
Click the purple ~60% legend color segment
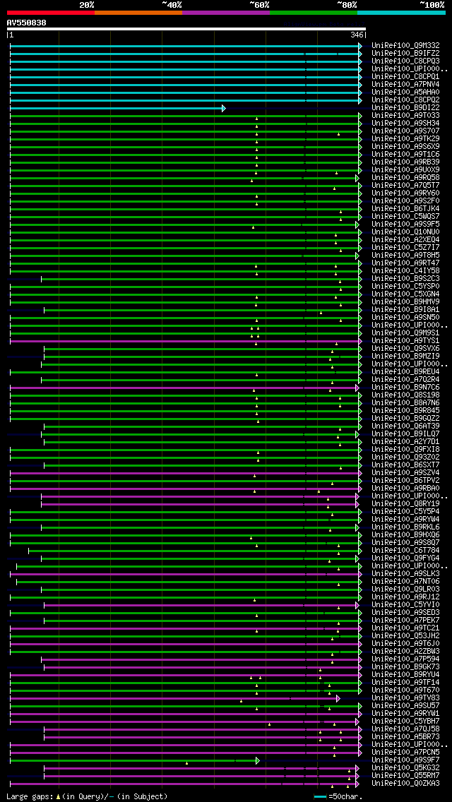click(226, 12)
